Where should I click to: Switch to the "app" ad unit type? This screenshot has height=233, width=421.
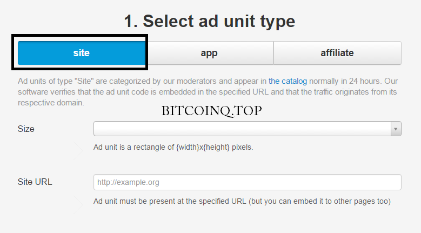pyautogui.click(x=210, y=53)
